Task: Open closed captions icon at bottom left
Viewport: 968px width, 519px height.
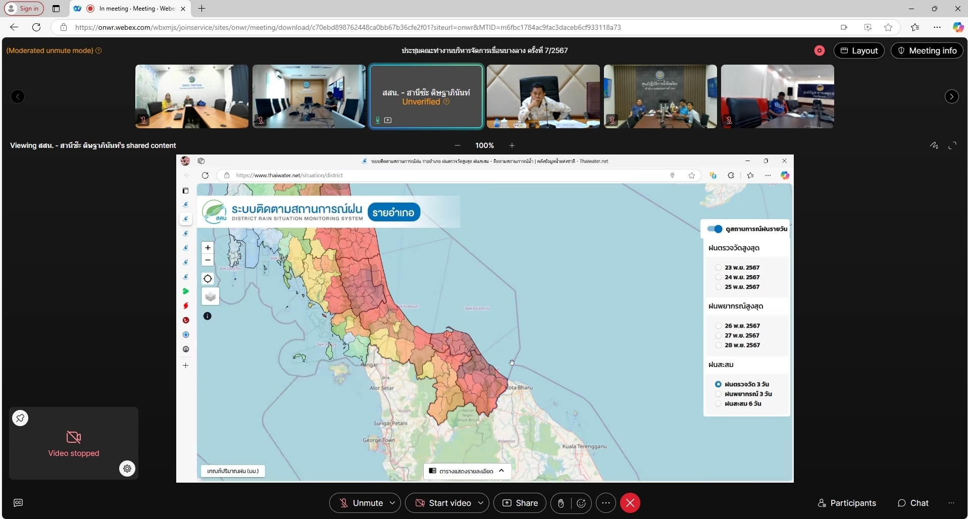Action: coord(18,503)
